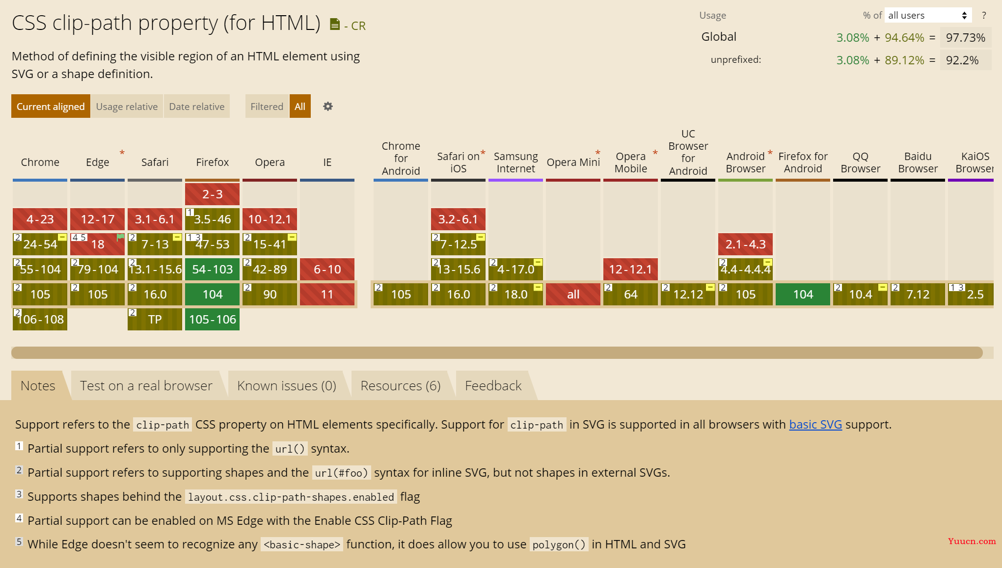Click the 'Test on a real browser' button
1002x568 pixels.
[147, 385]
